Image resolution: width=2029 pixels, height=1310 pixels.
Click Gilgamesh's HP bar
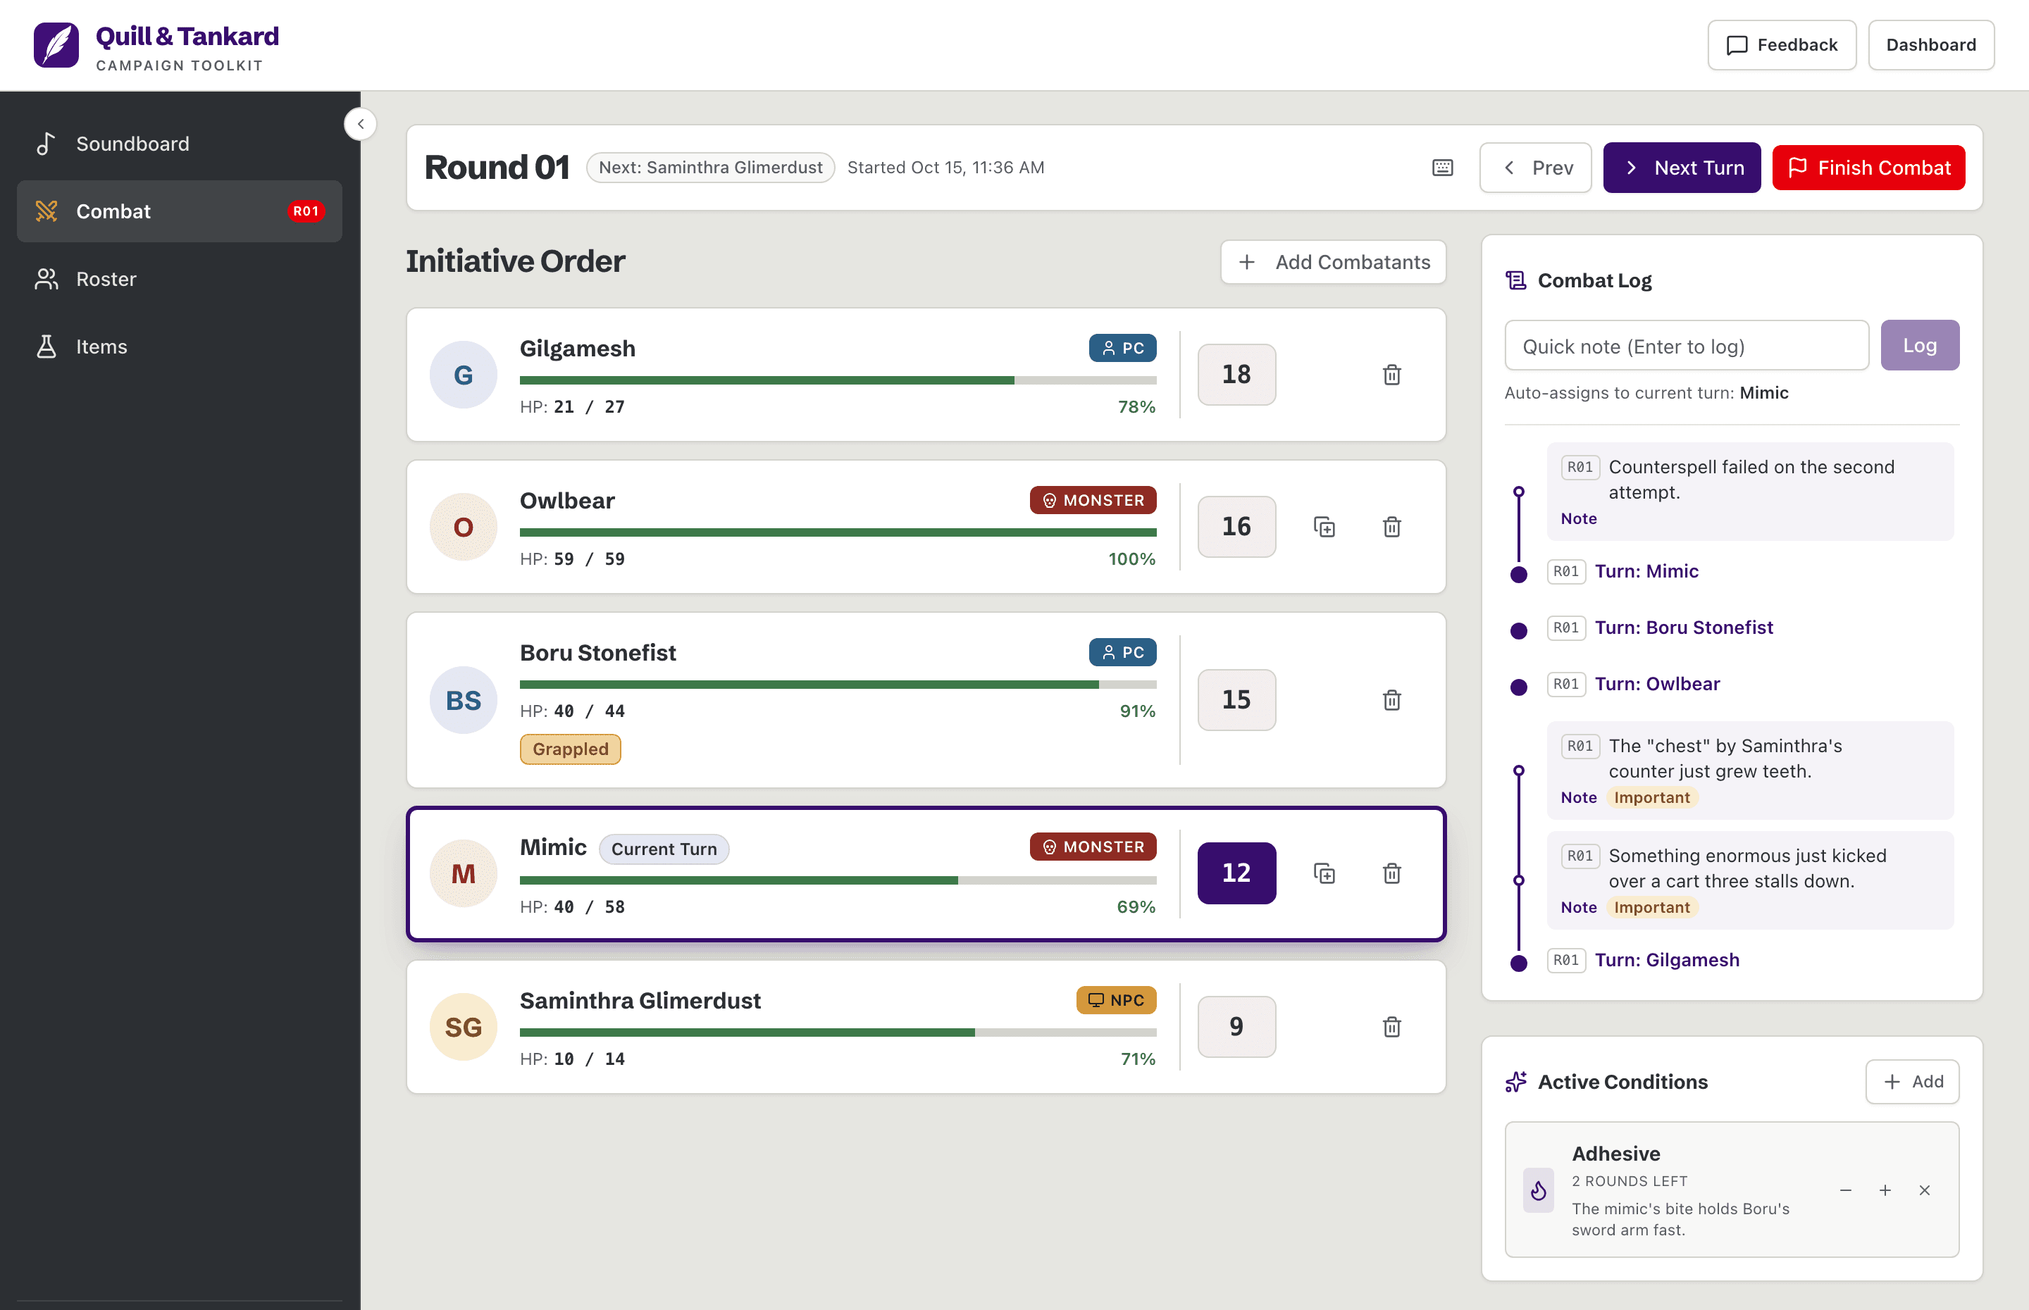click(x=838, y=380)
